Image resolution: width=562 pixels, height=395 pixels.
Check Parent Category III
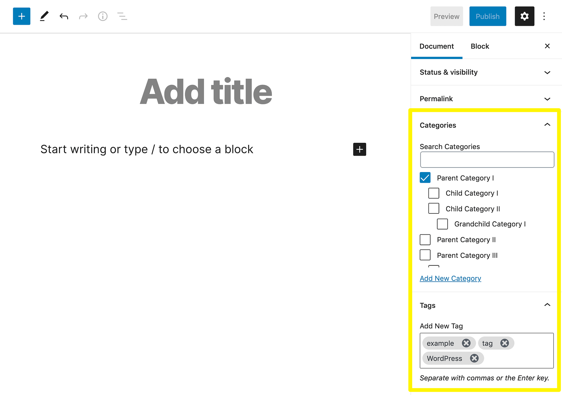click(425, 255)
